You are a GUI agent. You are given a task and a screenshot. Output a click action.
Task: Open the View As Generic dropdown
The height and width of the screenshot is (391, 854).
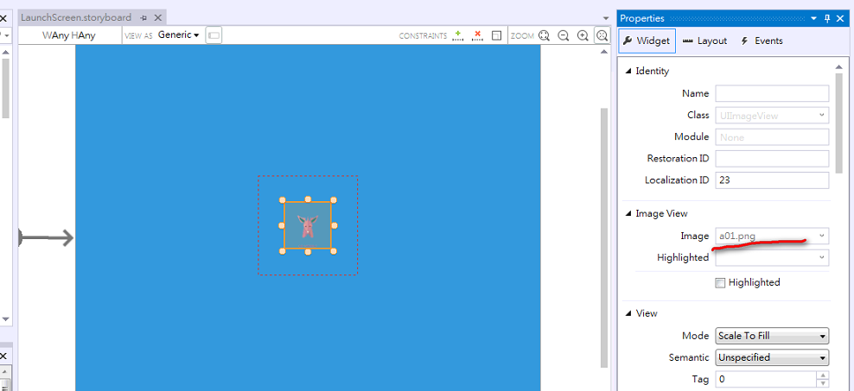pos(178,35)
